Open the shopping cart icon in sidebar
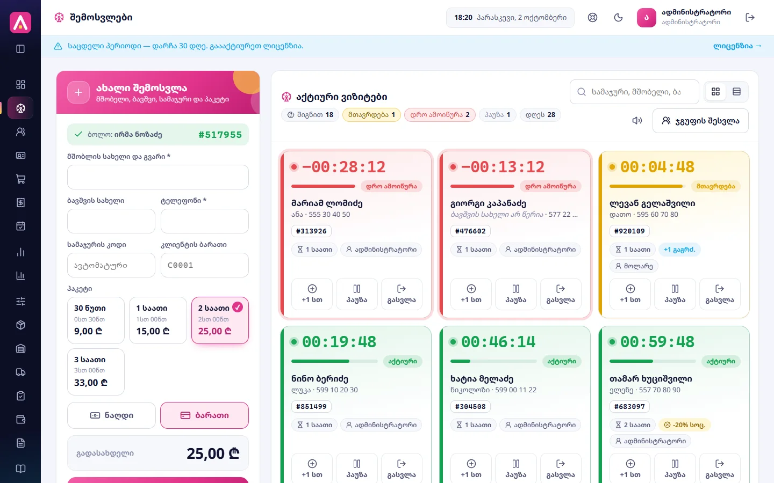774x483 pixels. point(20,179)
